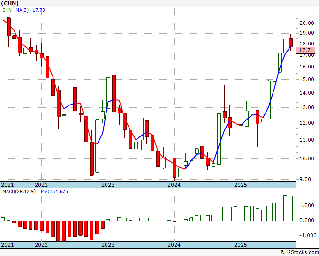Click the 15.00 price axis label

[x=307, y=79]
